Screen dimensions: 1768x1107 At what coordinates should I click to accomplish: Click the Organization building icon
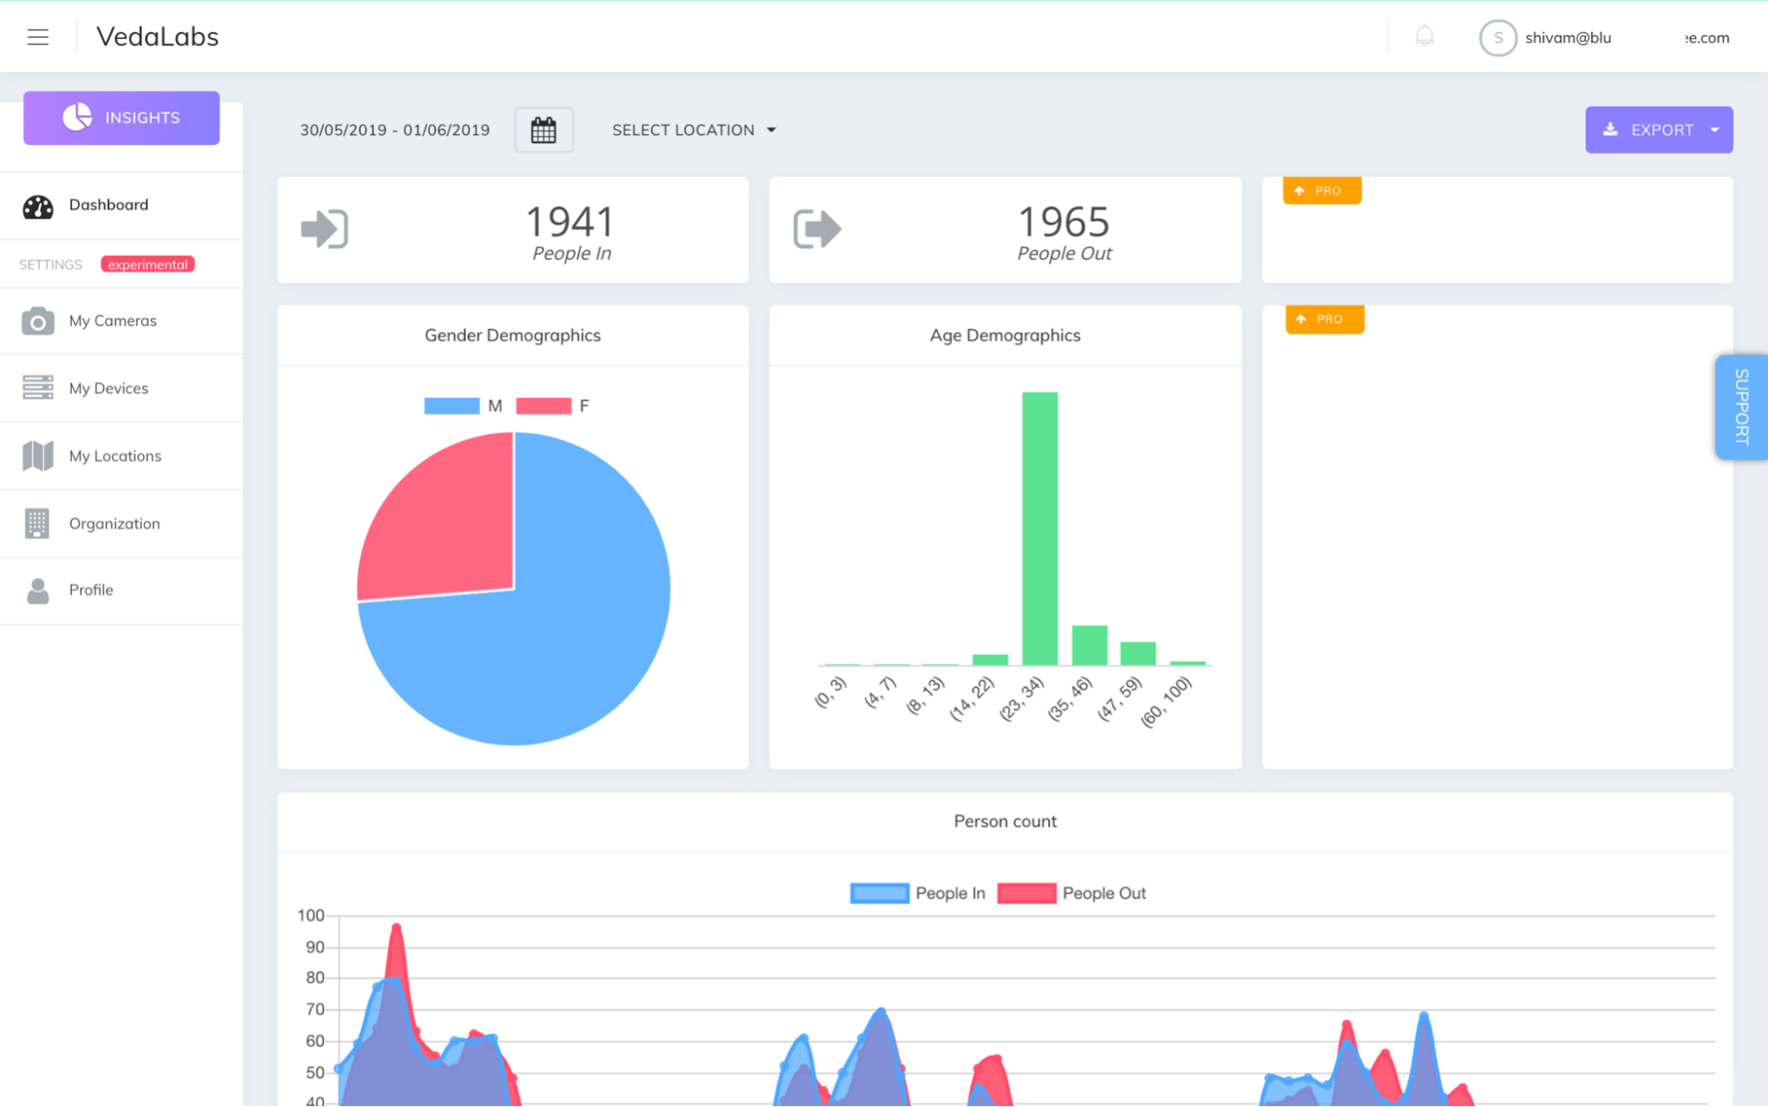[x=37, y=523]
